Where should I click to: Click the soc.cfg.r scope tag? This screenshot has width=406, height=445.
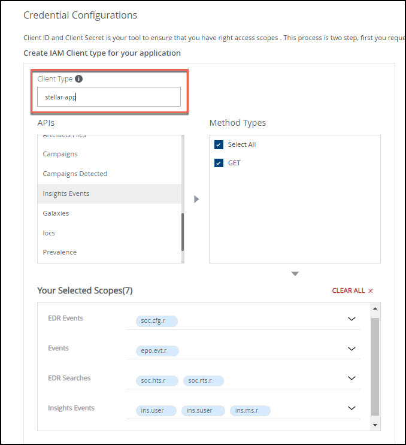tap(153, 321)
